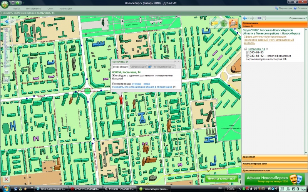
Task: Click the Нужны клиенты? button
Action: (222, 179)
